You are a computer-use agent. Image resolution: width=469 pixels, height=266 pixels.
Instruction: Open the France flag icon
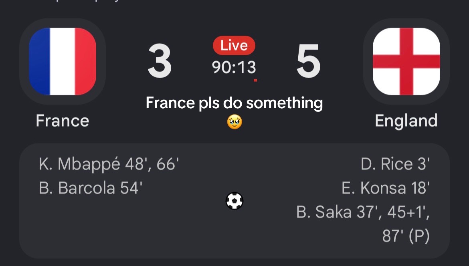[63, 61]
